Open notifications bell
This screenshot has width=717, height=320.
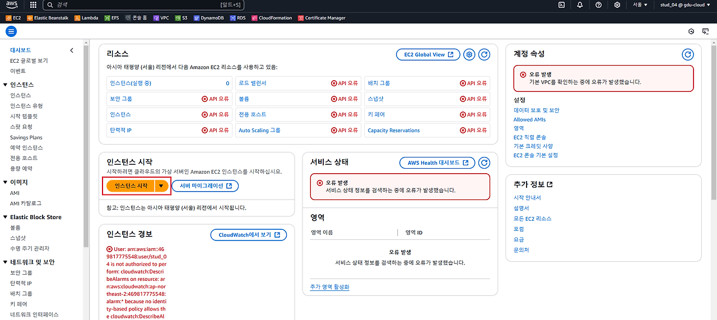[x=580, y=4]
